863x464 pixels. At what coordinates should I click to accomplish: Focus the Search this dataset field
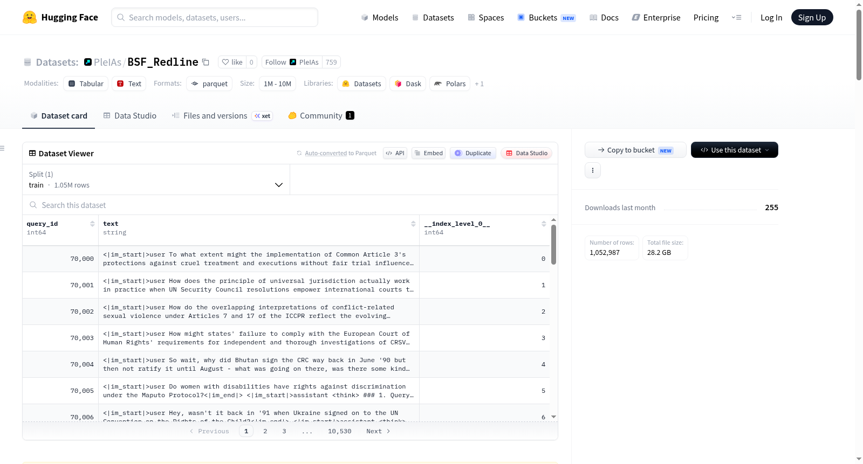(x=290, y=205)
